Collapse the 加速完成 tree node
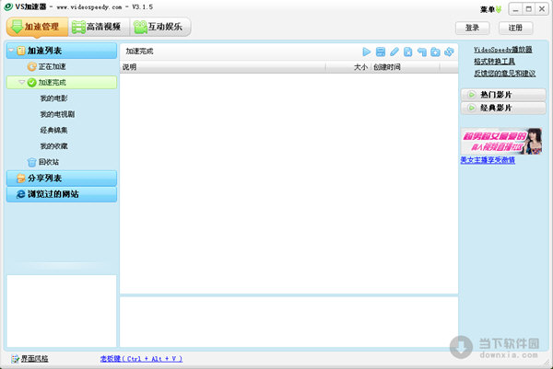Image resolution: width=553 pixels, height=369 pixels. click(21, 83)
